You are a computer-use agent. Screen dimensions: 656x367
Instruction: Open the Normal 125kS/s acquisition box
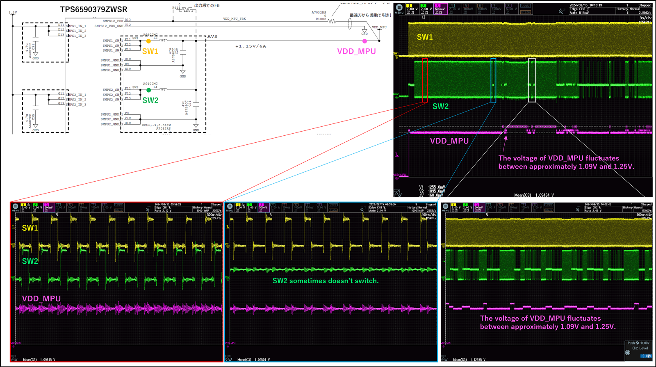point(642,209)
